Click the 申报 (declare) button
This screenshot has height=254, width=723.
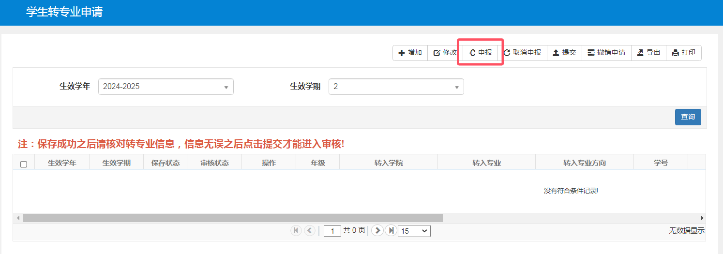481,53
